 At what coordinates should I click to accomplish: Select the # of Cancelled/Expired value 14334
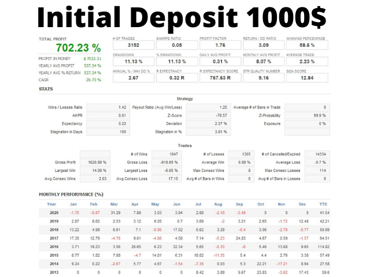point(317,154)
